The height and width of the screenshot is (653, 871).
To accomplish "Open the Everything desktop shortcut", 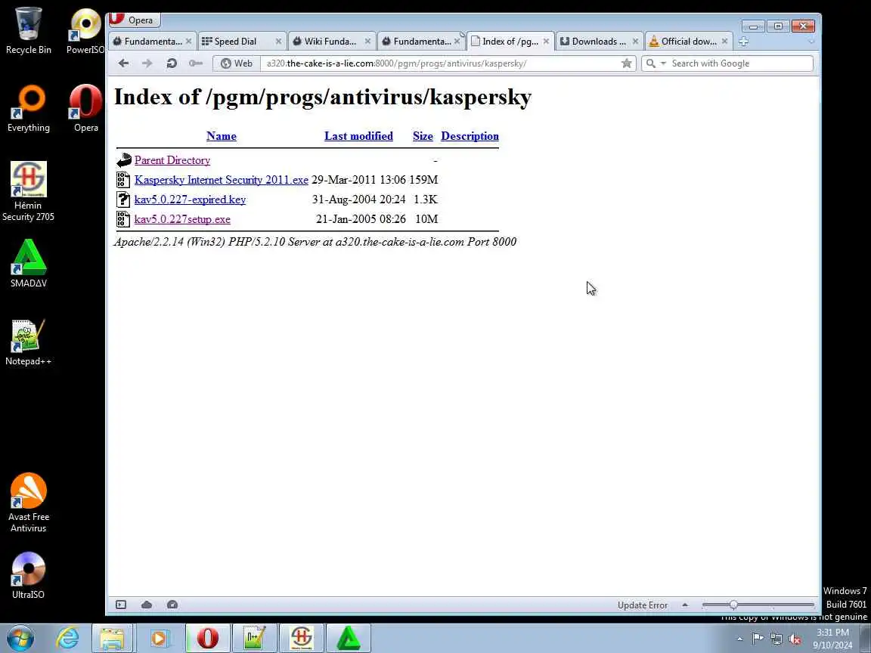I will pyautogui.click(x=28, y=109).
